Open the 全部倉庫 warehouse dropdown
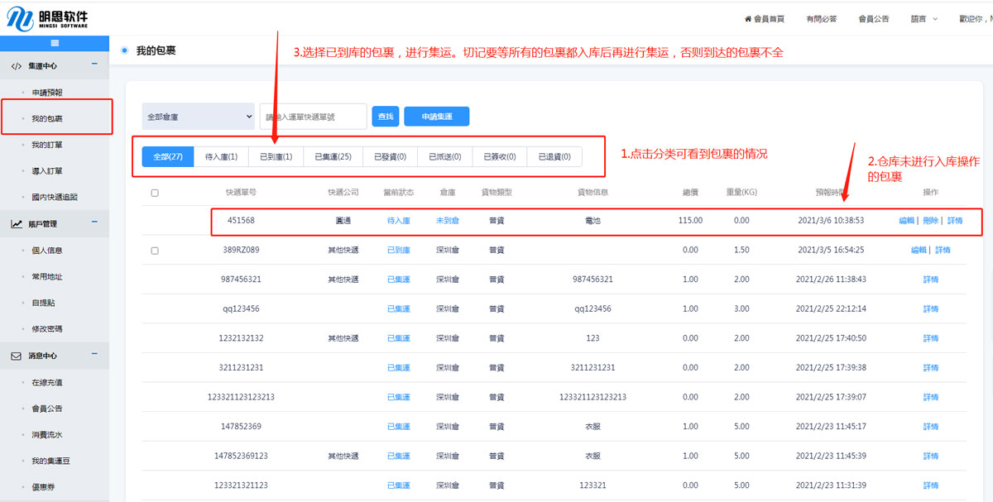993x502 pixels. [199, 117]
